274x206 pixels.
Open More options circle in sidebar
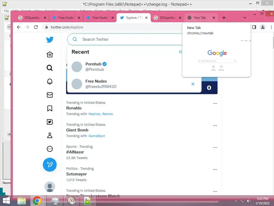pyautogui.click(x=50, y=149)
